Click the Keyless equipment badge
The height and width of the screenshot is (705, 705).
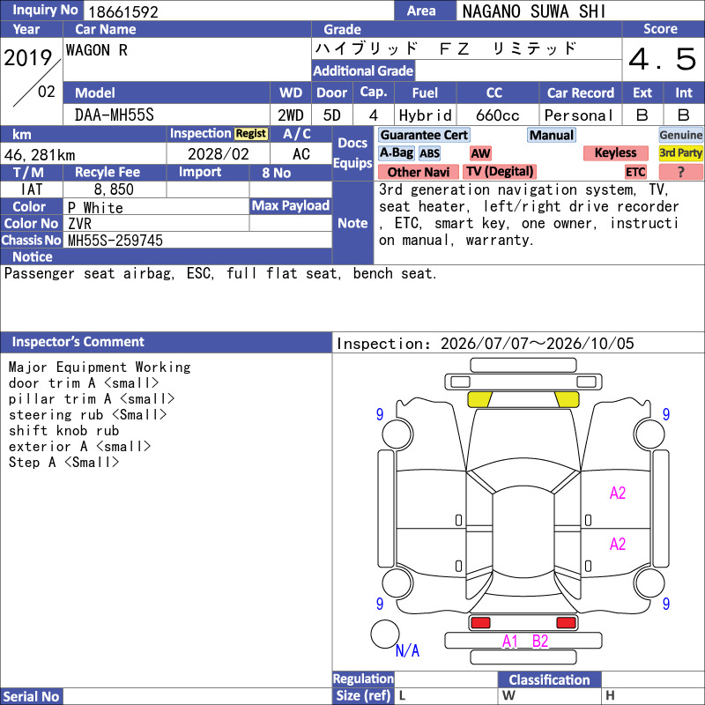coord(615,153)
